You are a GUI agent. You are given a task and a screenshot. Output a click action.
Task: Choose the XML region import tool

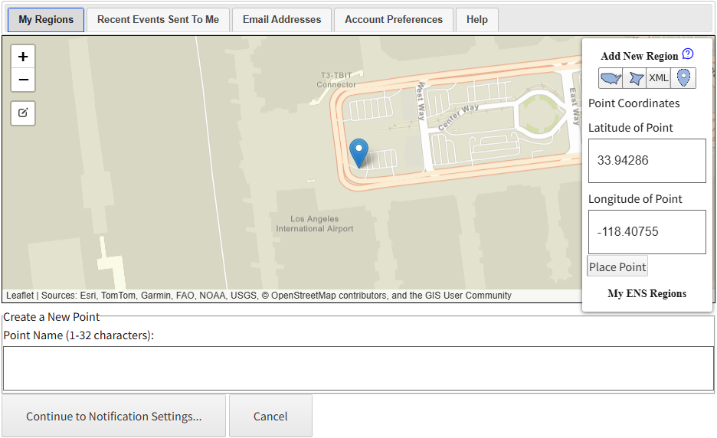pyautogui.click(x=659, y=78)
